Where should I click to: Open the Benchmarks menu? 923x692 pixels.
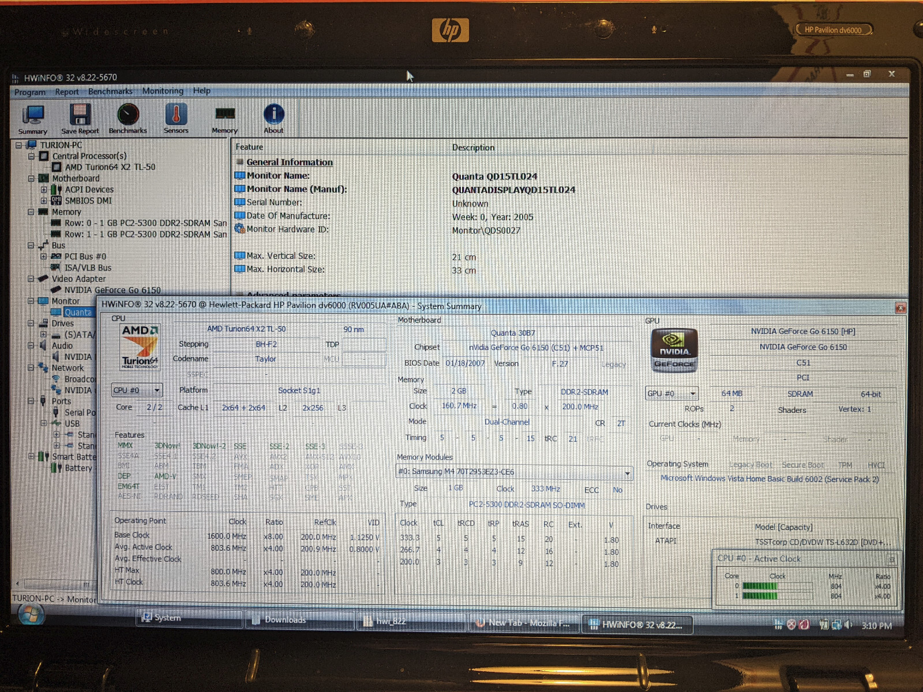[x=110, y=91]
